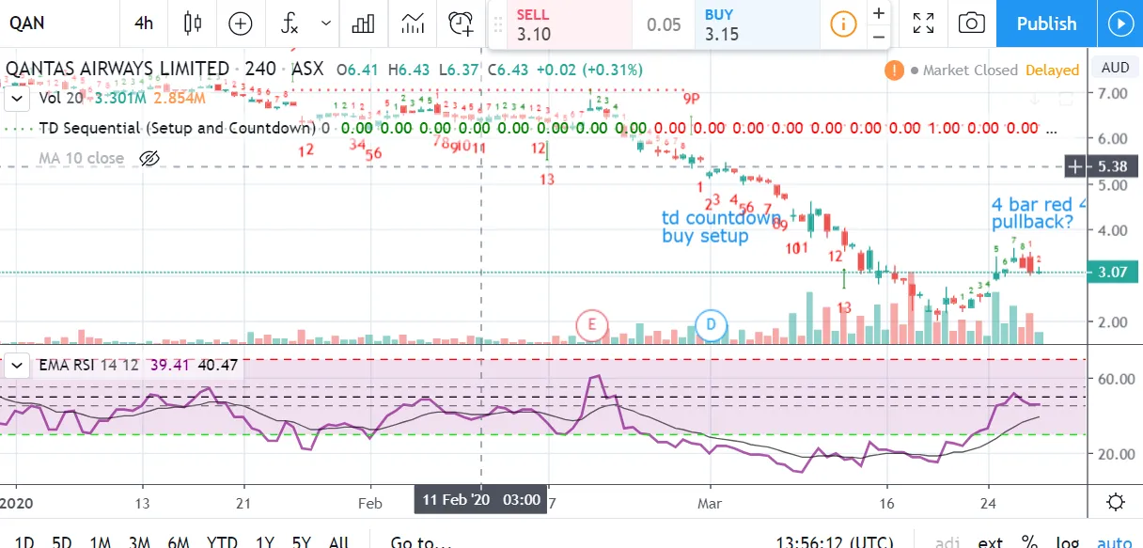Open the candlestick chart style menu
Screen dimensions: 1143x548
tap(193, 23)
